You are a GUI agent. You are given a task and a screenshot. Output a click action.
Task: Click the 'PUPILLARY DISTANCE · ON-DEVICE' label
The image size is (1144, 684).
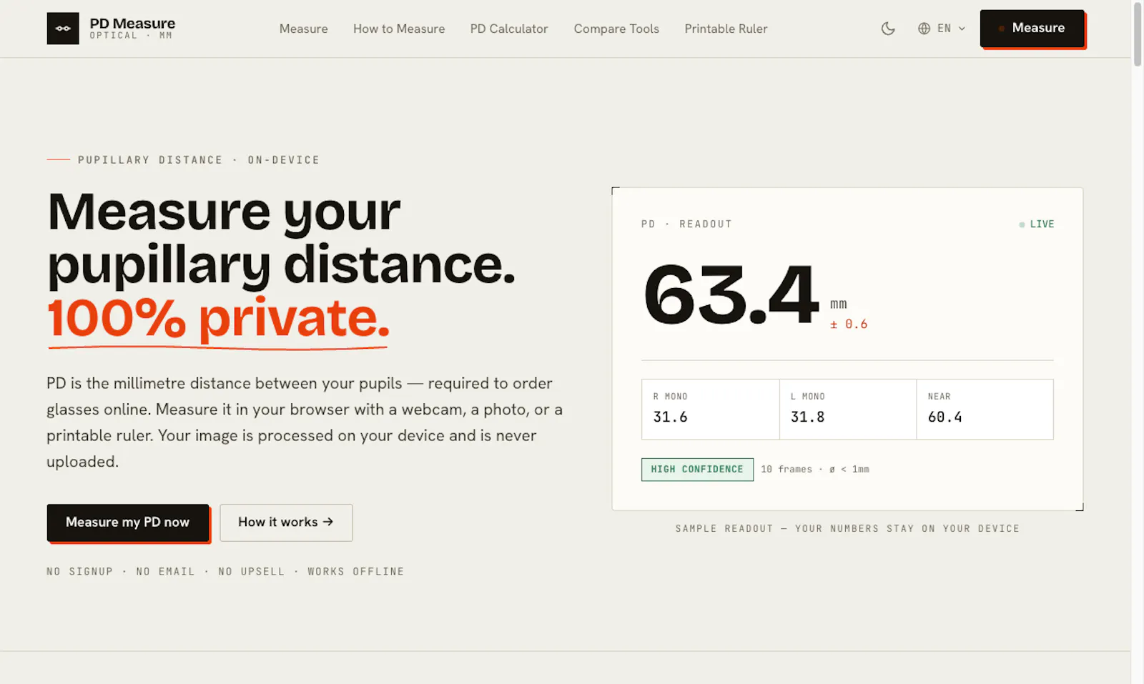pyautogui.click(x=199, y=160)
